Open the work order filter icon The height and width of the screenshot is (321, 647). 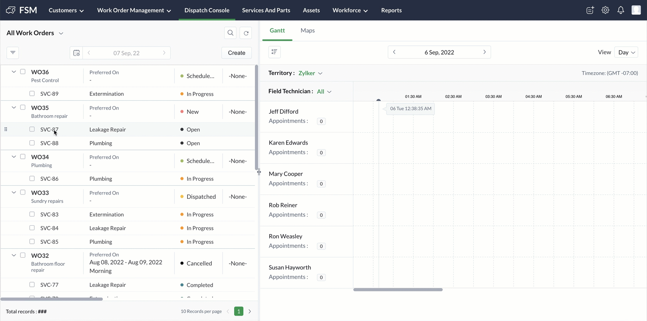point(13,53)
